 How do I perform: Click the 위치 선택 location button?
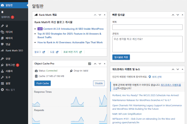tap(155, 77)
